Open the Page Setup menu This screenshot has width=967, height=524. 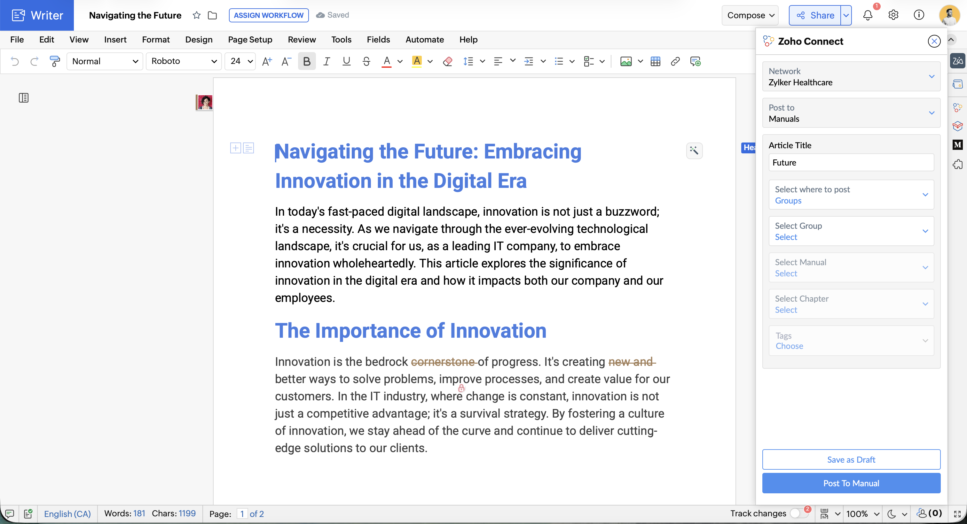(250, 39)
